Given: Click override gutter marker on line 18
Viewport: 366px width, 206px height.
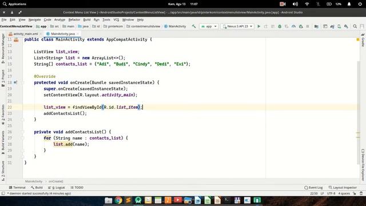Looking at the screenshot, I should click(15, 82).
